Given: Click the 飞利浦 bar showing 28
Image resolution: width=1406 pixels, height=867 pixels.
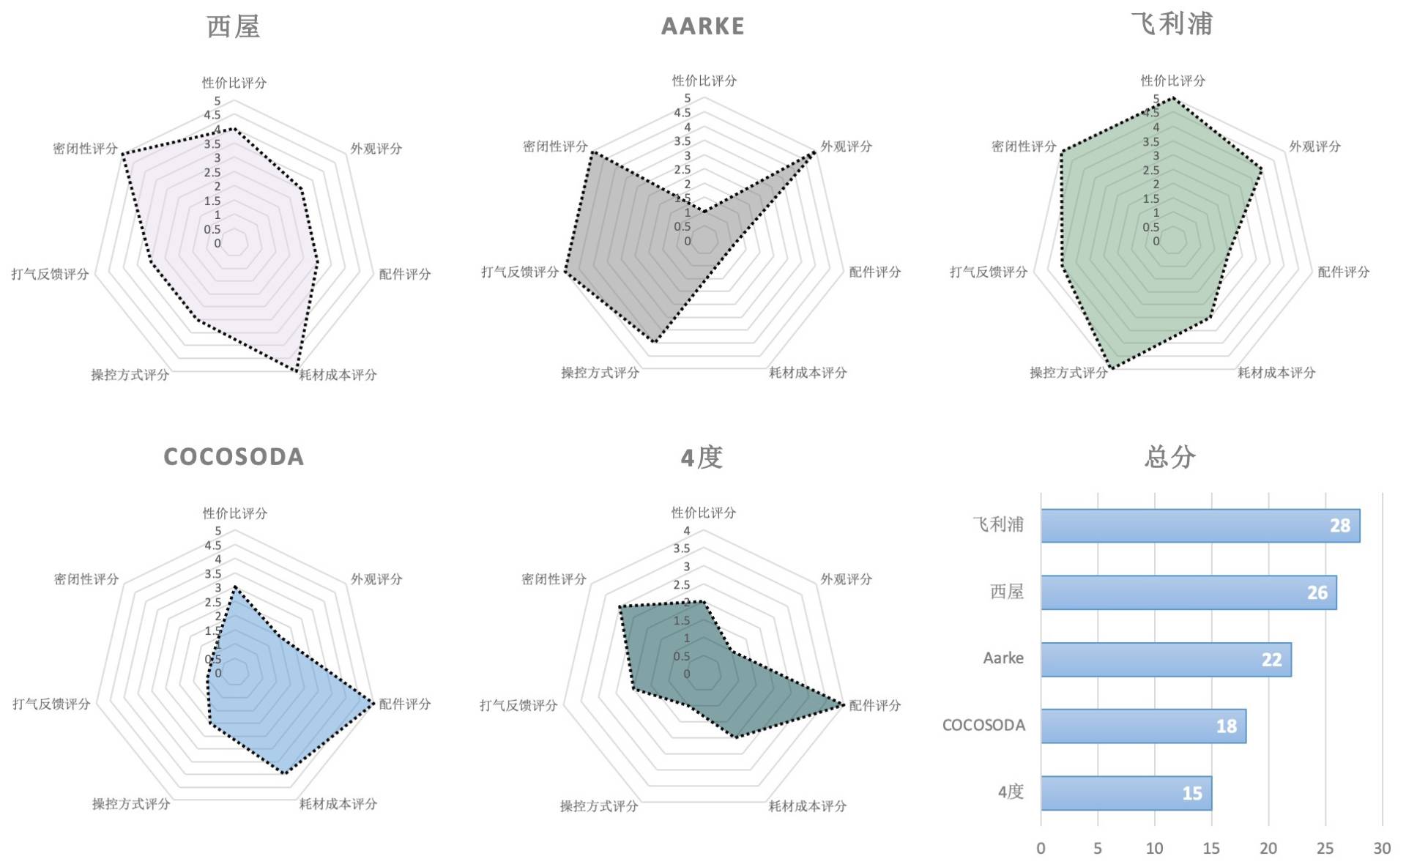Looking at the screenshot, I should tap(1199, 526).
